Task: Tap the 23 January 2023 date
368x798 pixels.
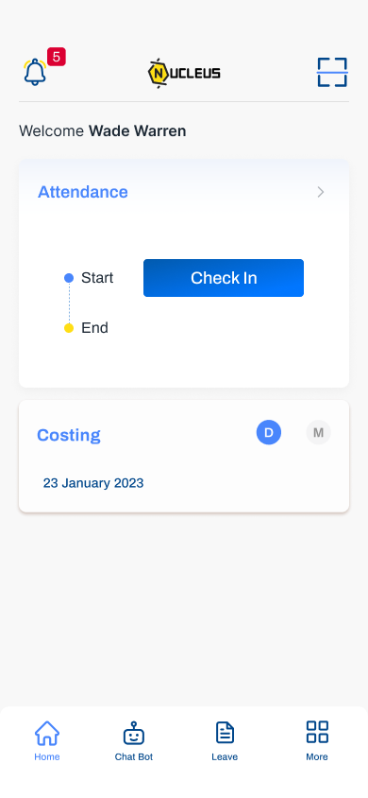Action: pyautogui.click(x=93, y=483)
